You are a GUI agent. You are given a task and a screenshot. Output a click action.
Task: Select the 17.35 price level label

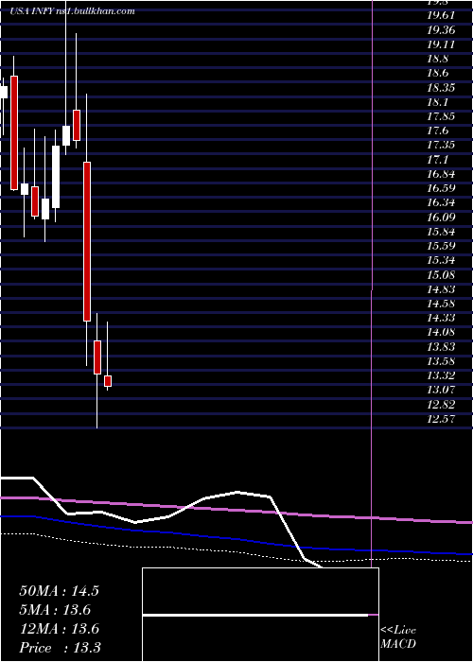pyautogui.click(x=441, y=146)
